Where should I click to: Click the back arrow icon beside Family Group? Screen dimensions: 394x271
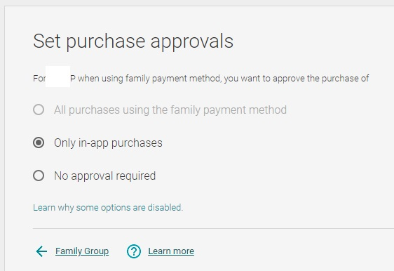[41, 251]
